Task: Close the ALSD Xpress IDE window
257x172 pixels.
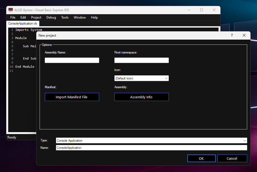Action: [x=214, y=10]
